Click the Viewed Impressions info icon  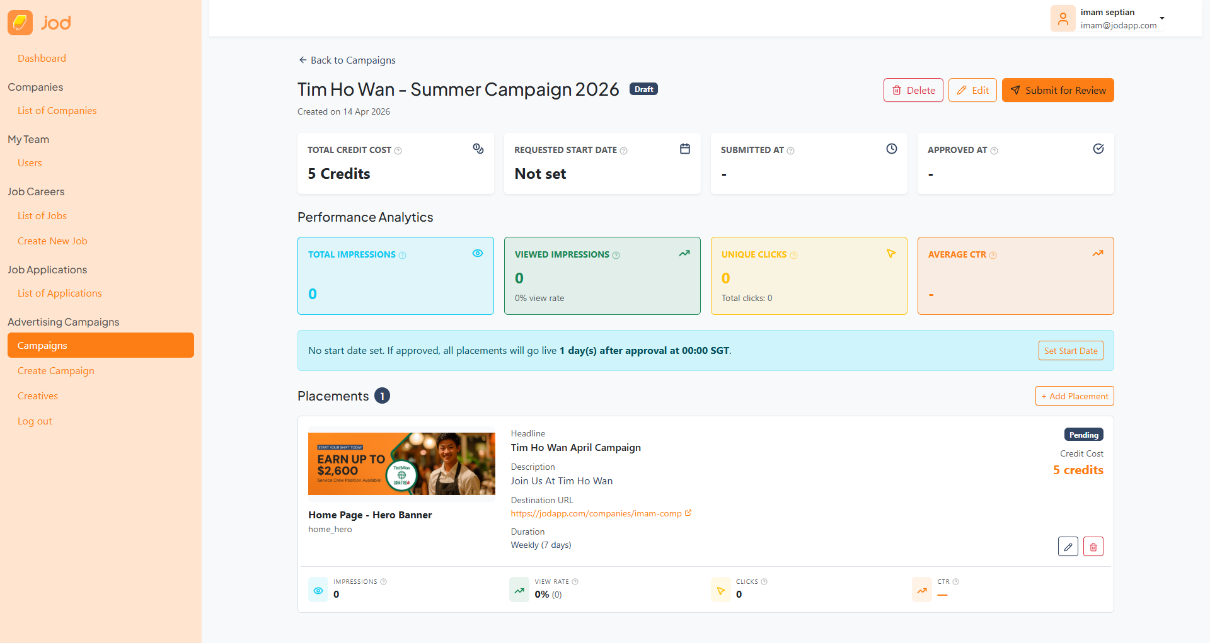click(x=616, y=255)
